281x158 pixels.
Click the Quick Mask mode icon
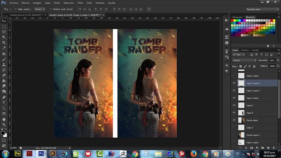4,140
